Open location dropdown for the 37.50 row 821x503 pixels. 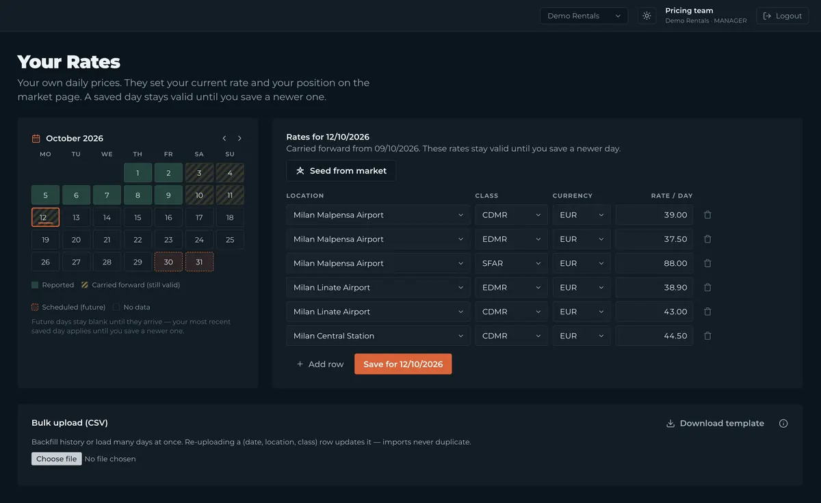tap(378, 239)
